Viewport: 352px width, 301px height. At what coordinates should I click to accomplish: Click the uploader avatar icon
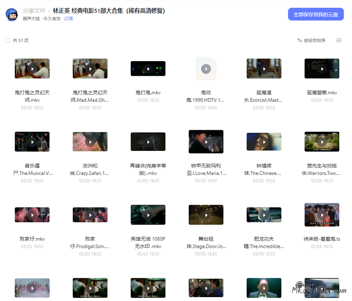click(11, 14)
